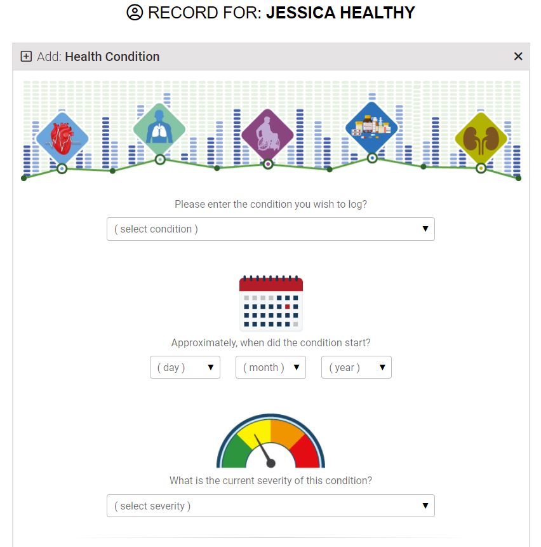This screenshot has width=541, height=547.
Task: Open the year dropdown
Action: pyautogui.click(x=357, y=367)
